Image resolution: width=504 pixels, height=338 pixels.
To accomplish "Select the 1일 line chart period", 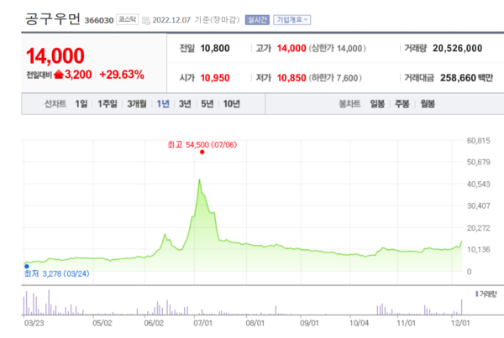I will 81,104.
